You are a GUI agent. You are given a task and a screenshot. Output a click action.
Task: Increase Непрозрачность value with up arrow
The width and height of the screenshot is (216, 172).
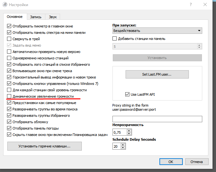129,131
